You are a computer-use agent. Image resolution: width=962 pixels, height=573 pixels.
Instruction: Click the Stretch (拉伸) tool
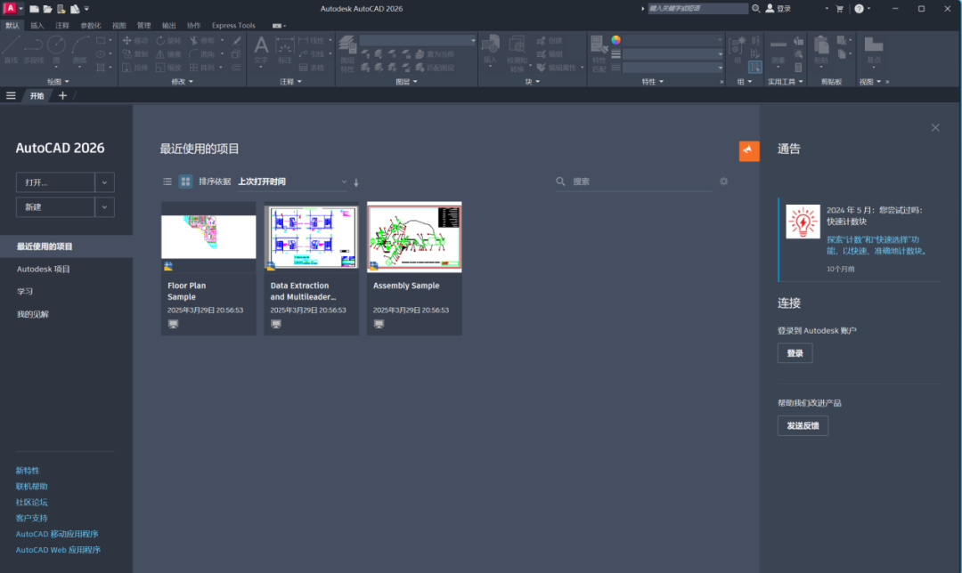coord(135,68)
